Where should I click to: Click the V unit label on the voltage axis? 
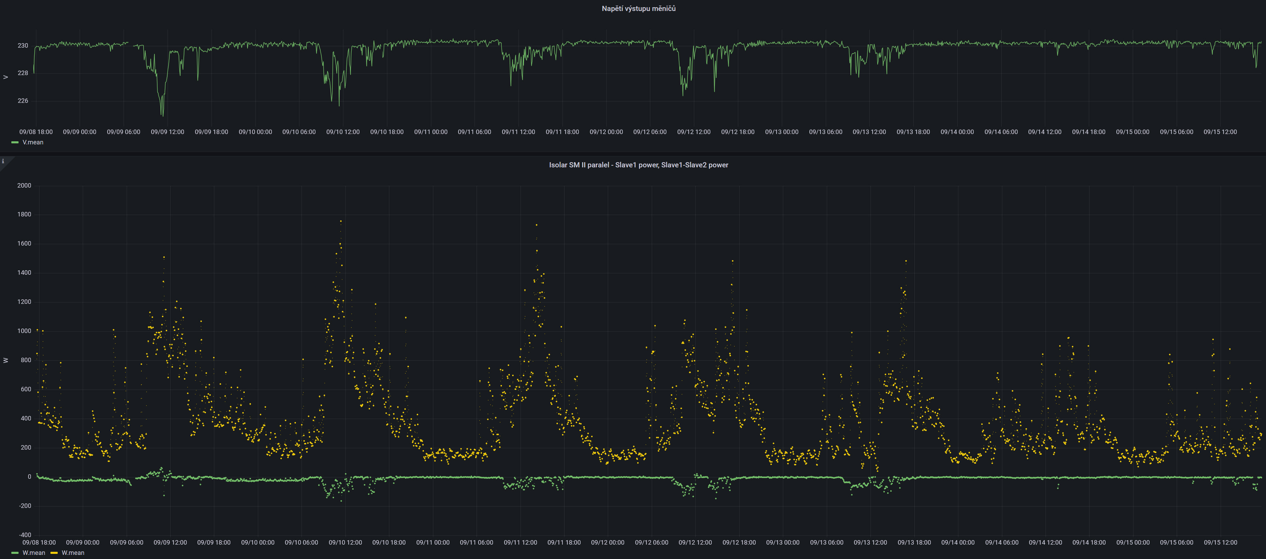(6, 77)
